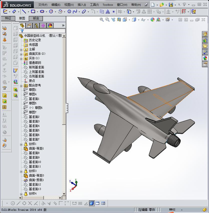Select the 普通碳钢 material item
Screen dimensions: 209x213
35,63
